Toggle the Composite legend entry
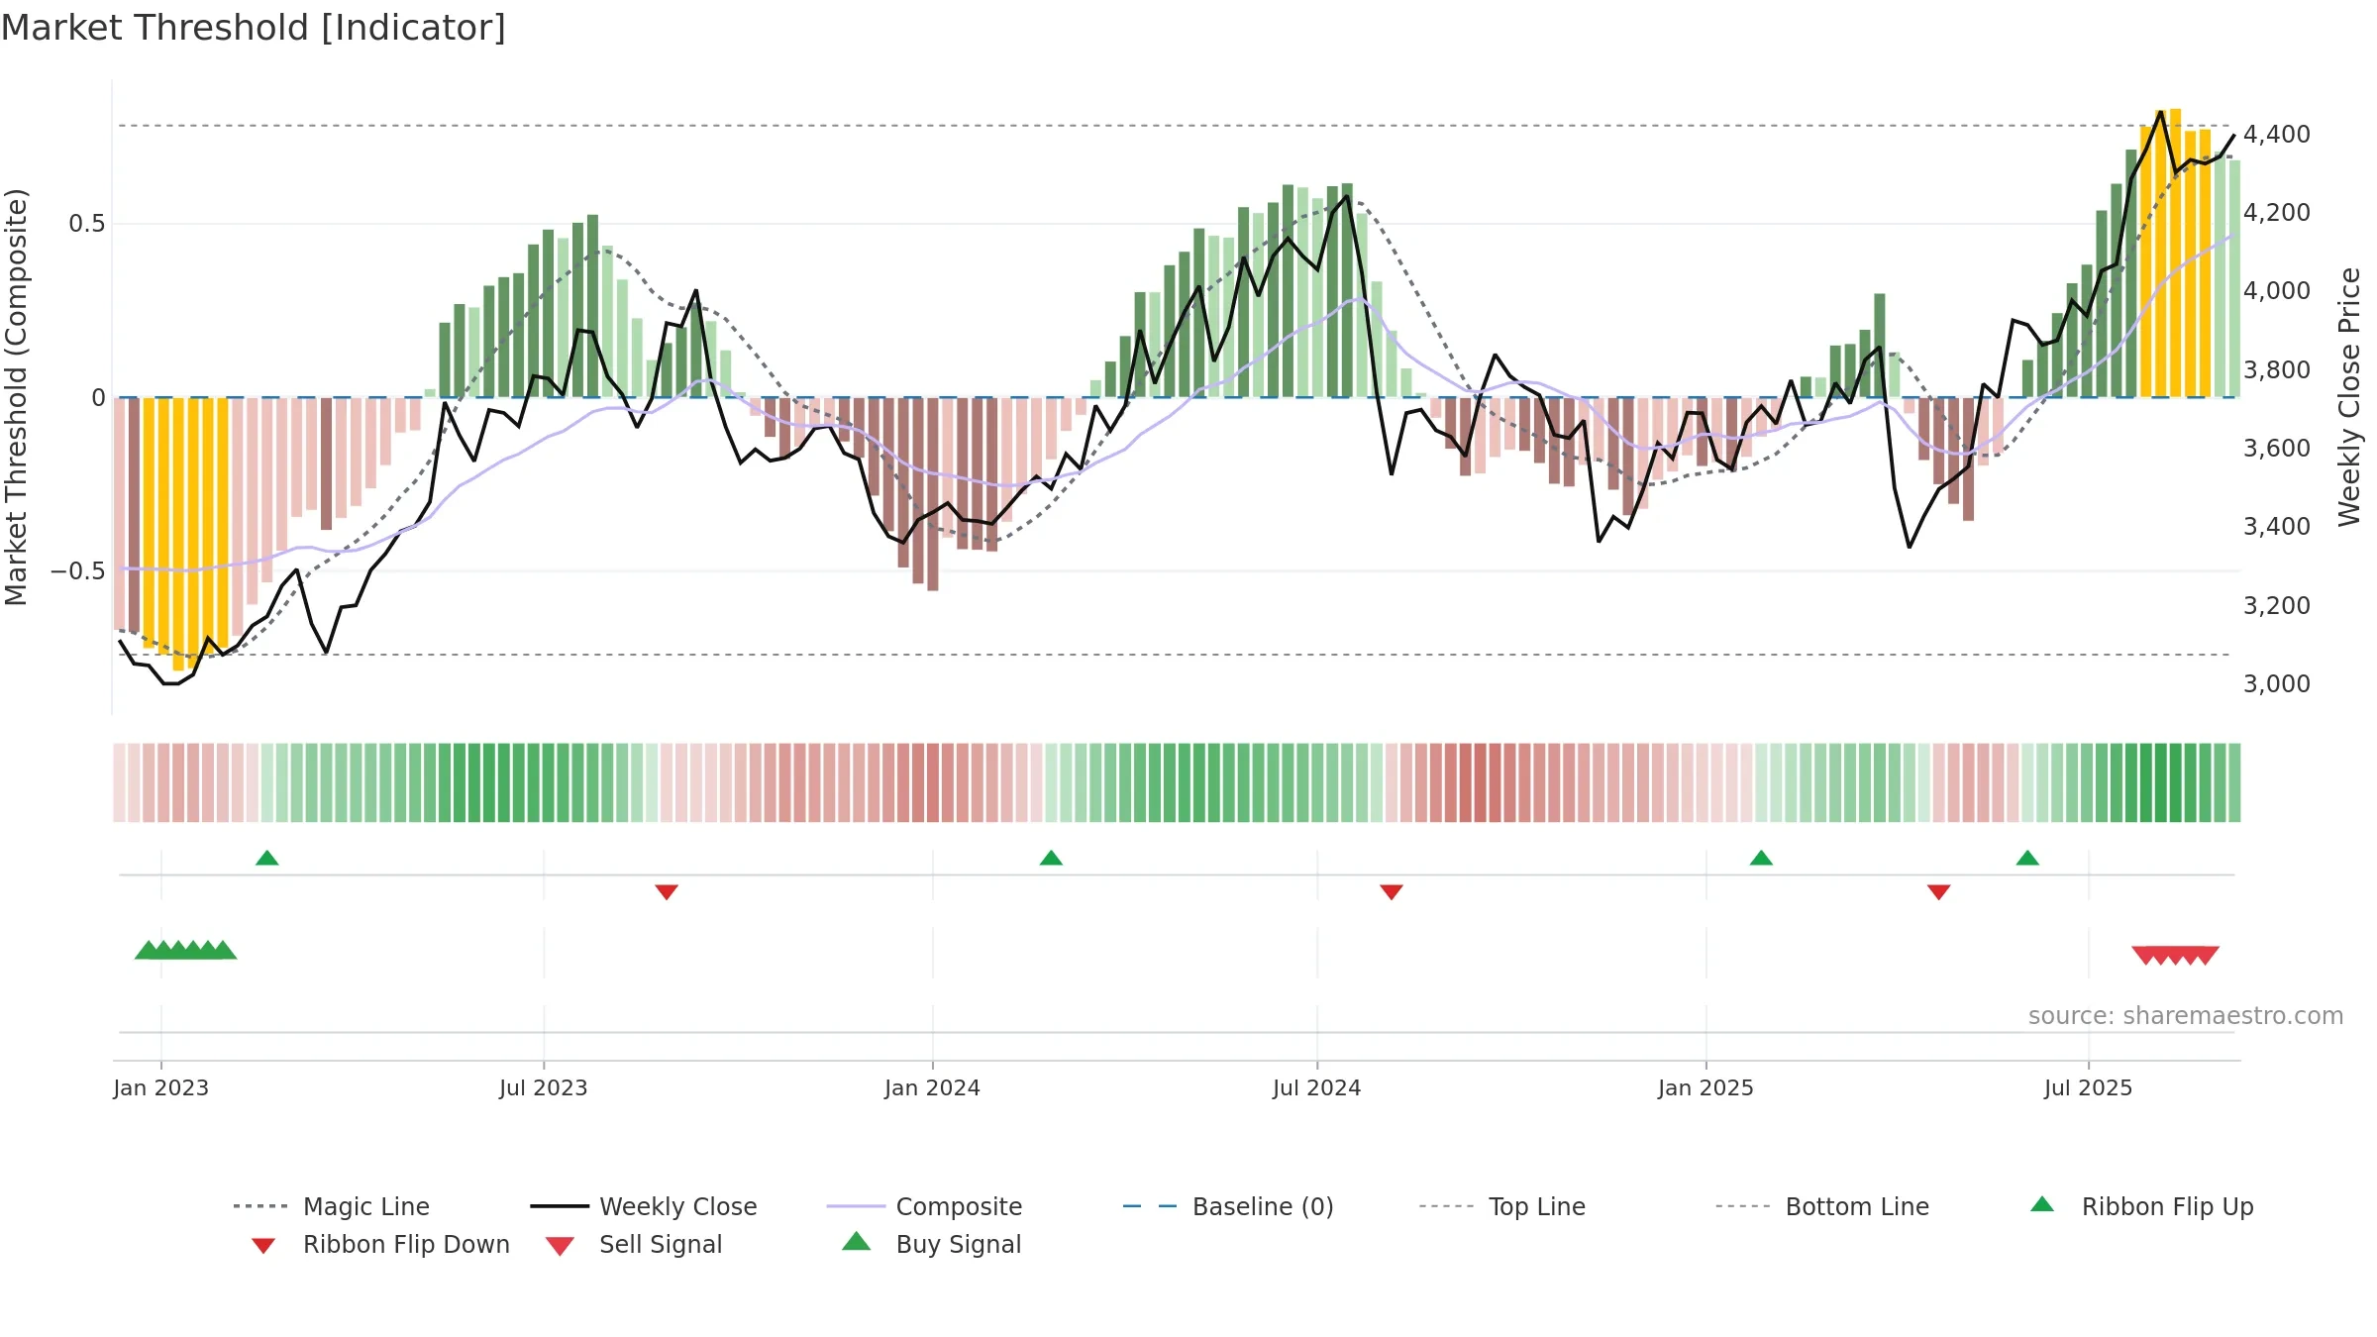Screen dimensions: 2377x1337 click(924, 1206)
